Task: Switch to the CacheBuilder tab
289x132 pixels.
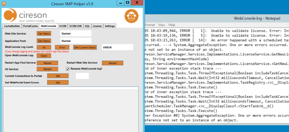Action: click(x=12, y=26)
